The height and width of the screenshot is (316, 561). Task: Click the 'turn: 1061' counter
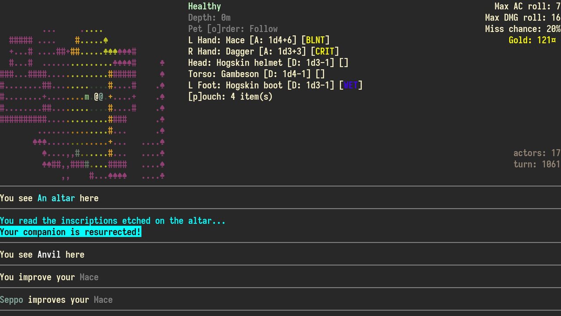coord(537,164)
